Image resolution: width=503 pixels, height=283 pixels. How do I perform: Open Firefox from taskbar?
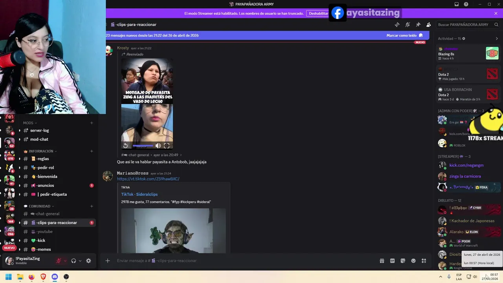(31, 277)
